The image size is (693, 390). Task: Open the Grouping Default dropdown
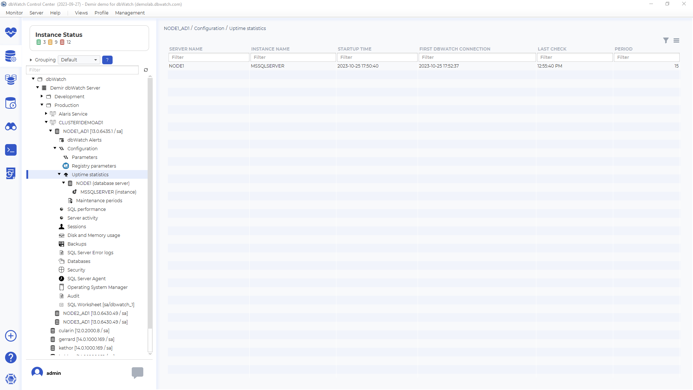79,60
